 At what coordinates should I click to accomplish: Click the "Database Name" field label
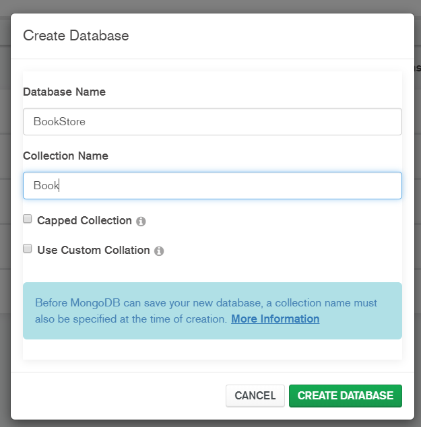(x=64, y=92)
